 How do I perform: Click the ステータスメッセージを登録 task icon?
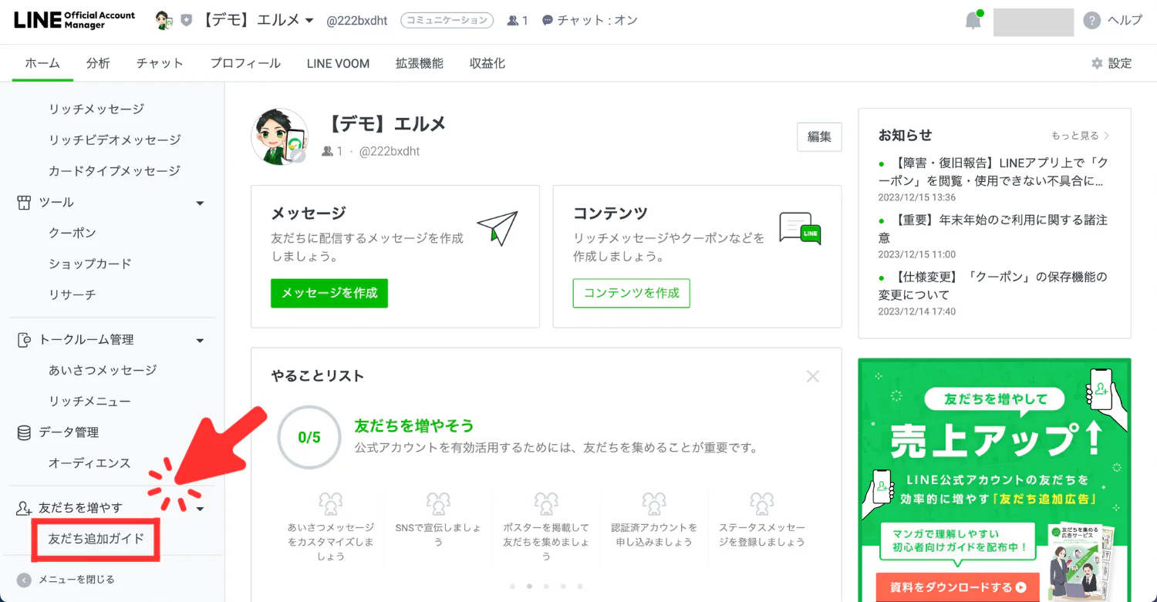pos(761,504)
